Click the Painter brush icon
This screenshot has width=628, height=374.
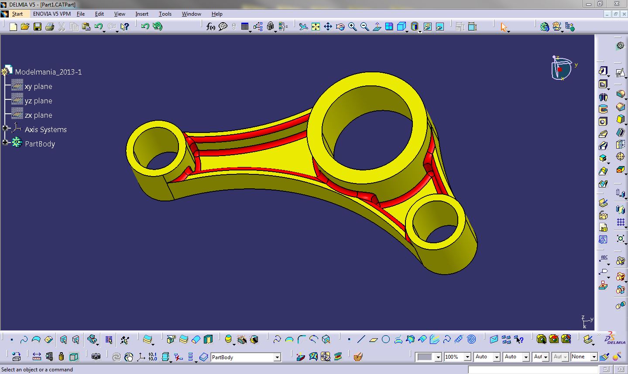click(605, 357)
